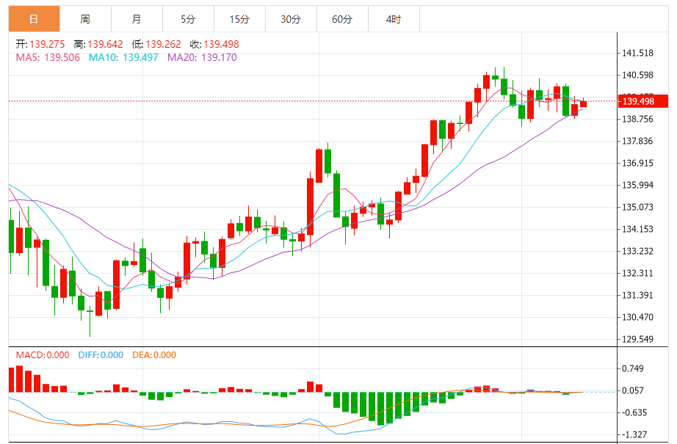
Task: Click the -0.635 MACD axis label
Action: pyautogui.click(x=634, y=412)
